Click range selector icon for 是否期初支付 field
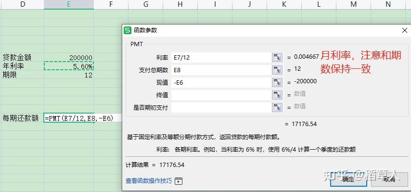This screenshot has height=192, width=411. click(x=277, y=107)
